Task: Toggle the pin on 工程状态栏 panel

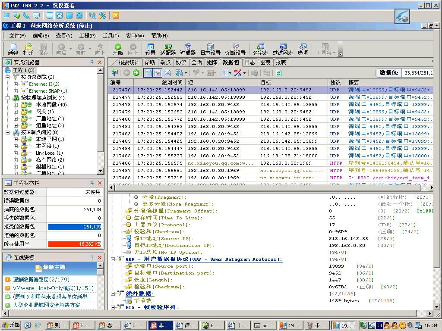Action: [x=92, y=183]
